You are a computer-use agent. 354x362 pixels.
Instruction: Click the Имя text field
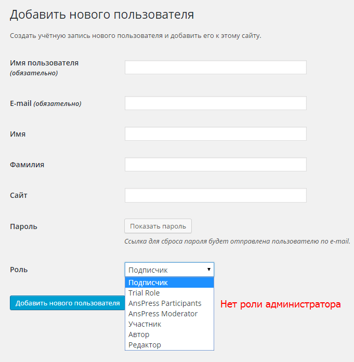[216, 133]
